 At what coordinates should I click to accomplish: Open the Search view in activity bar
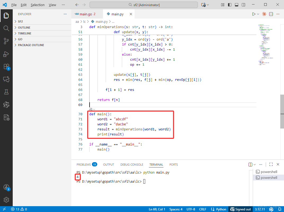(x=6, y=28)
